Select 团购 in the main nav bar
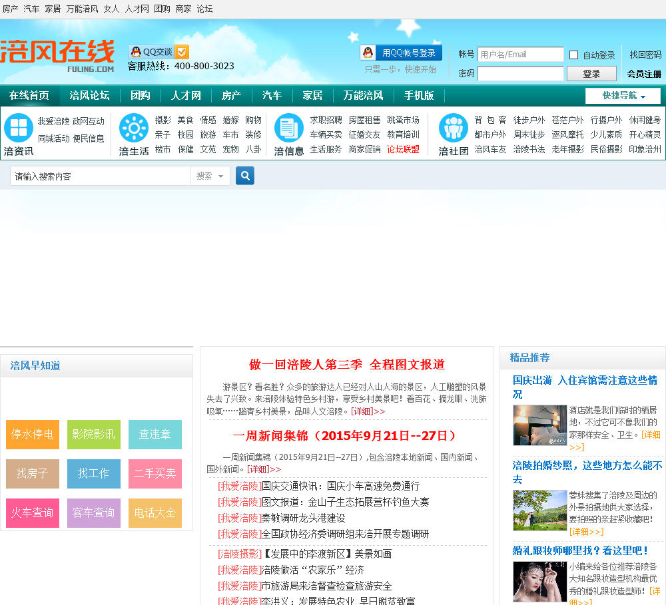Viewport: 666px width, 605px height. click(140, 96)
